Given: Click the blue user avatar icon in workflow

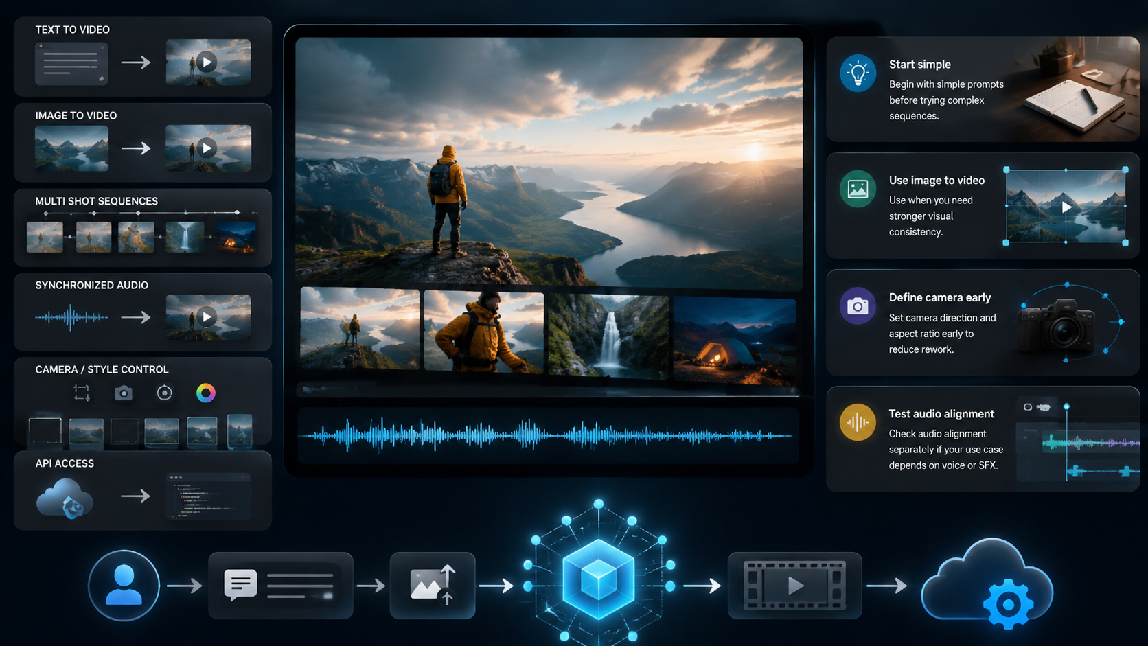Looking at the screenshot, I should [124, 586].
